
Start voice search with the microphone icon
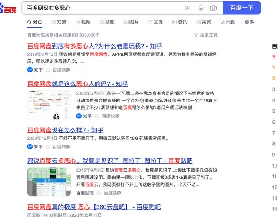click(x=201, y=8)
